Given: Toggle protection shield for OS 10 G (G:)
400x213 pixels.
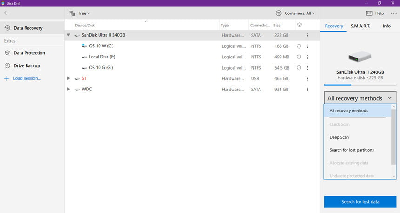Looking at the screenshot, I should (299, 68).
